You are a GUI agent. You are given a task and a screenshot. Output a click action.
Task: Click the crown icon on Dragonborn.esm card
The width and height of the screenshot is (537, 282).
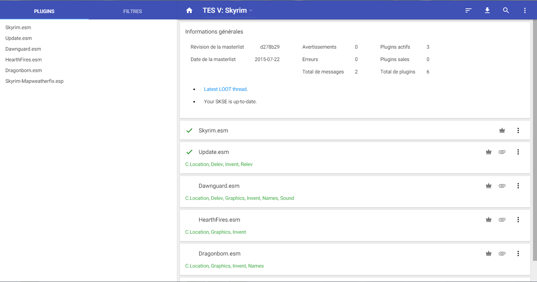pyautogui.click(x=489, y=253)
